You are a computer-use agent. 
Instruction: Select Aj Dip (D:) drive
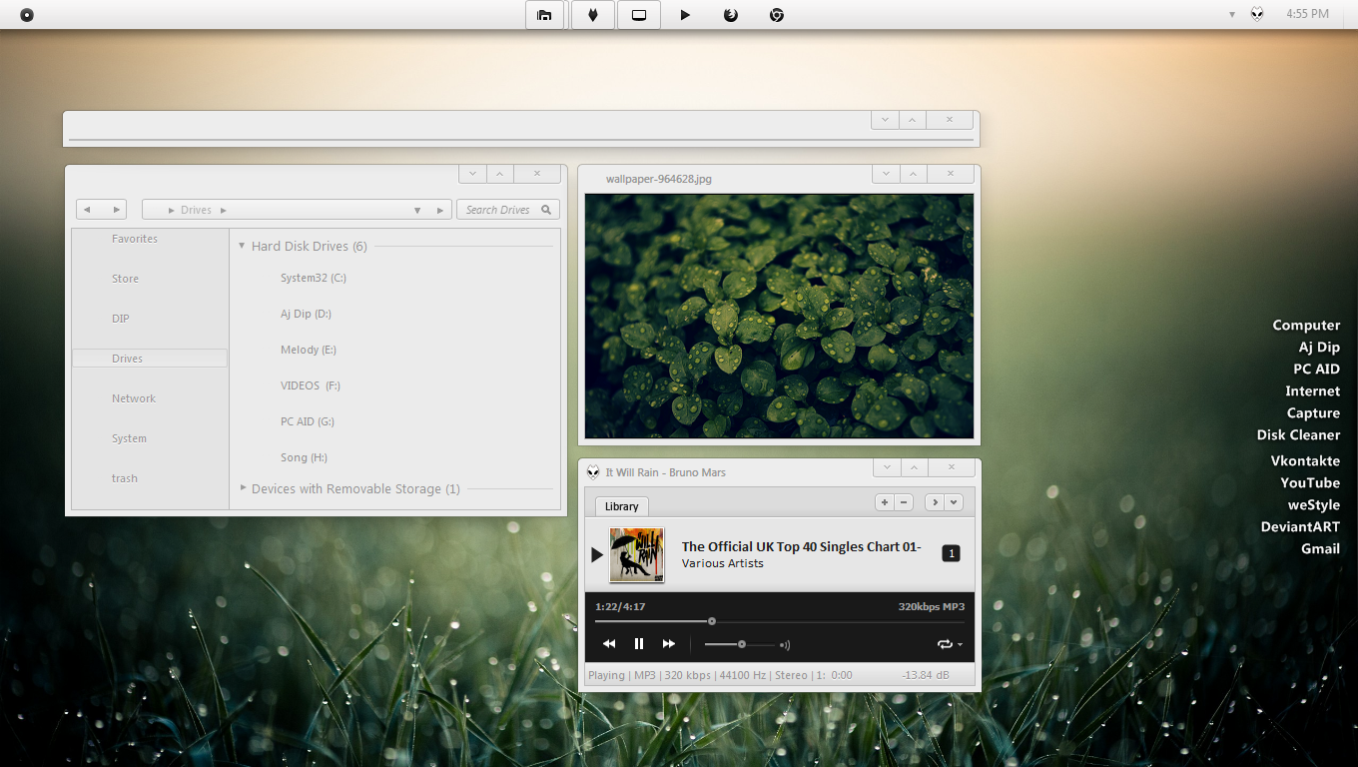point(306,314)
